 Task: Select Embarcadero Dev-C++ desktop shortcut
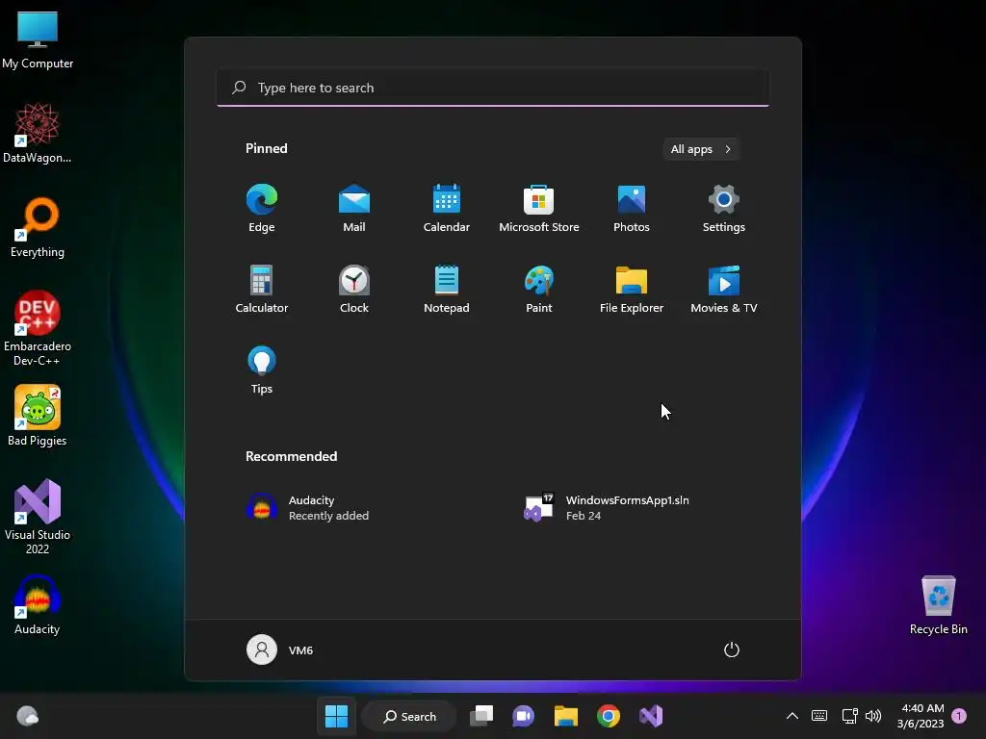point(38,328)
